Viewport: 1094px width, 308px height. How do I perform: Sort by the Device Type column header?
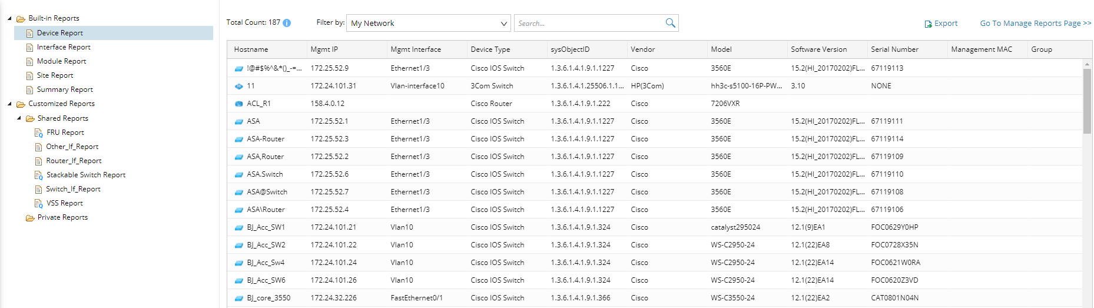pos(490,49)
